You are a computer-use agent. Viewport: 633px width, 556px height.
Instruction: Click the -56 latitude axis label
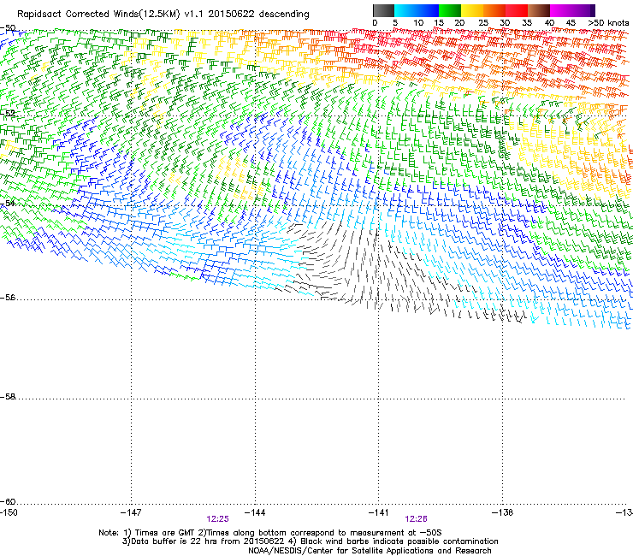coord(8,298)
